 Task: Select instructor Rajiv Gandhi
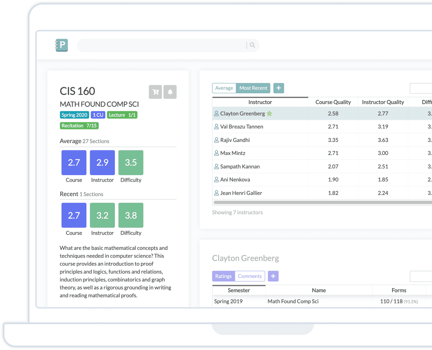tap(235, 140)
